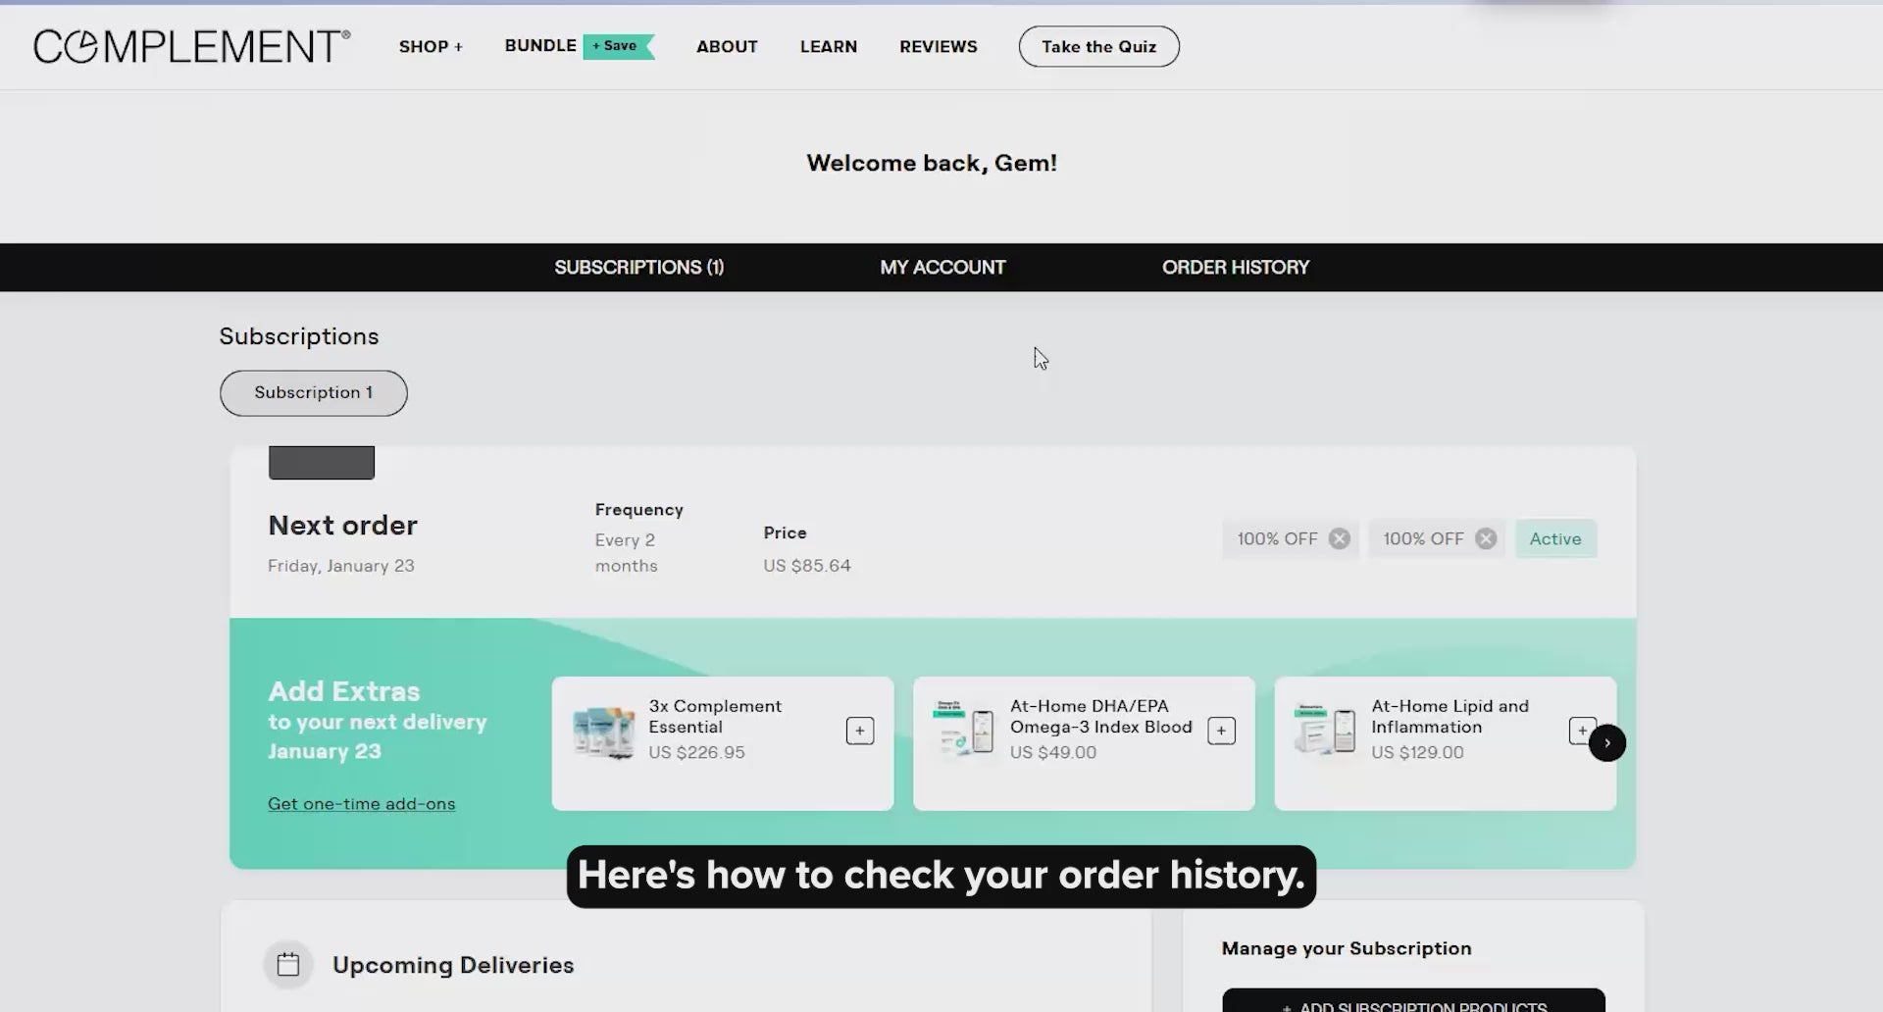
Task: Click the Every 2 months frequency
Action: point(627,553)
